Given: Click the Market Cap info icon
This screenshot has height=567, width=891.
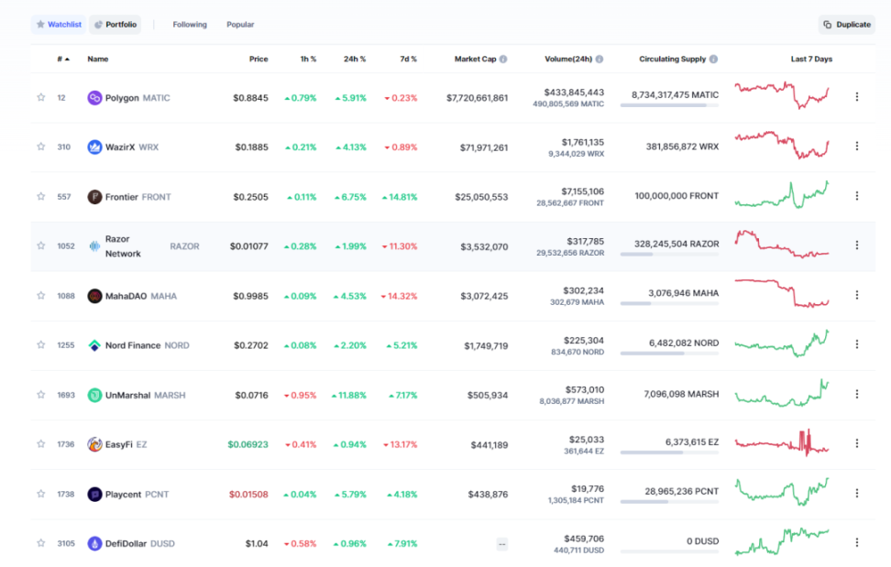Looking at the screenshot, I should 503,60.
